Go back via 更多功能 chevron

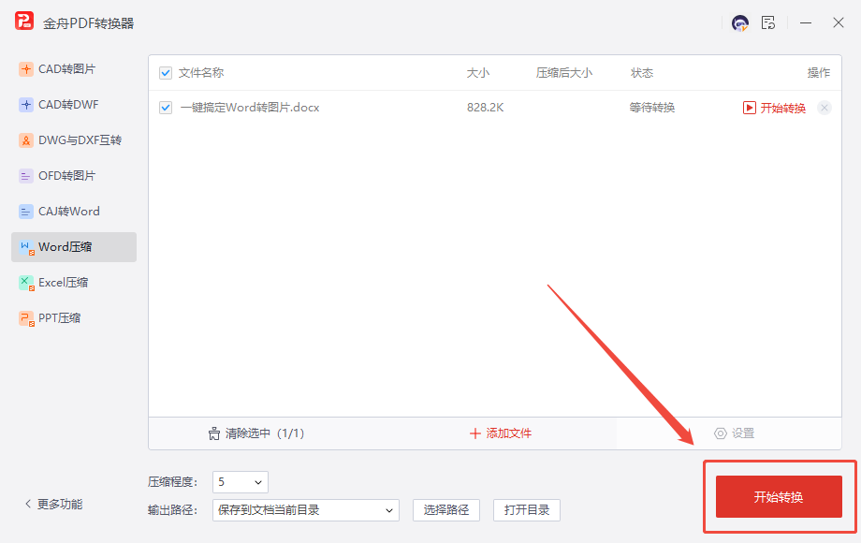pyautogui.click(x=28, y=504)
